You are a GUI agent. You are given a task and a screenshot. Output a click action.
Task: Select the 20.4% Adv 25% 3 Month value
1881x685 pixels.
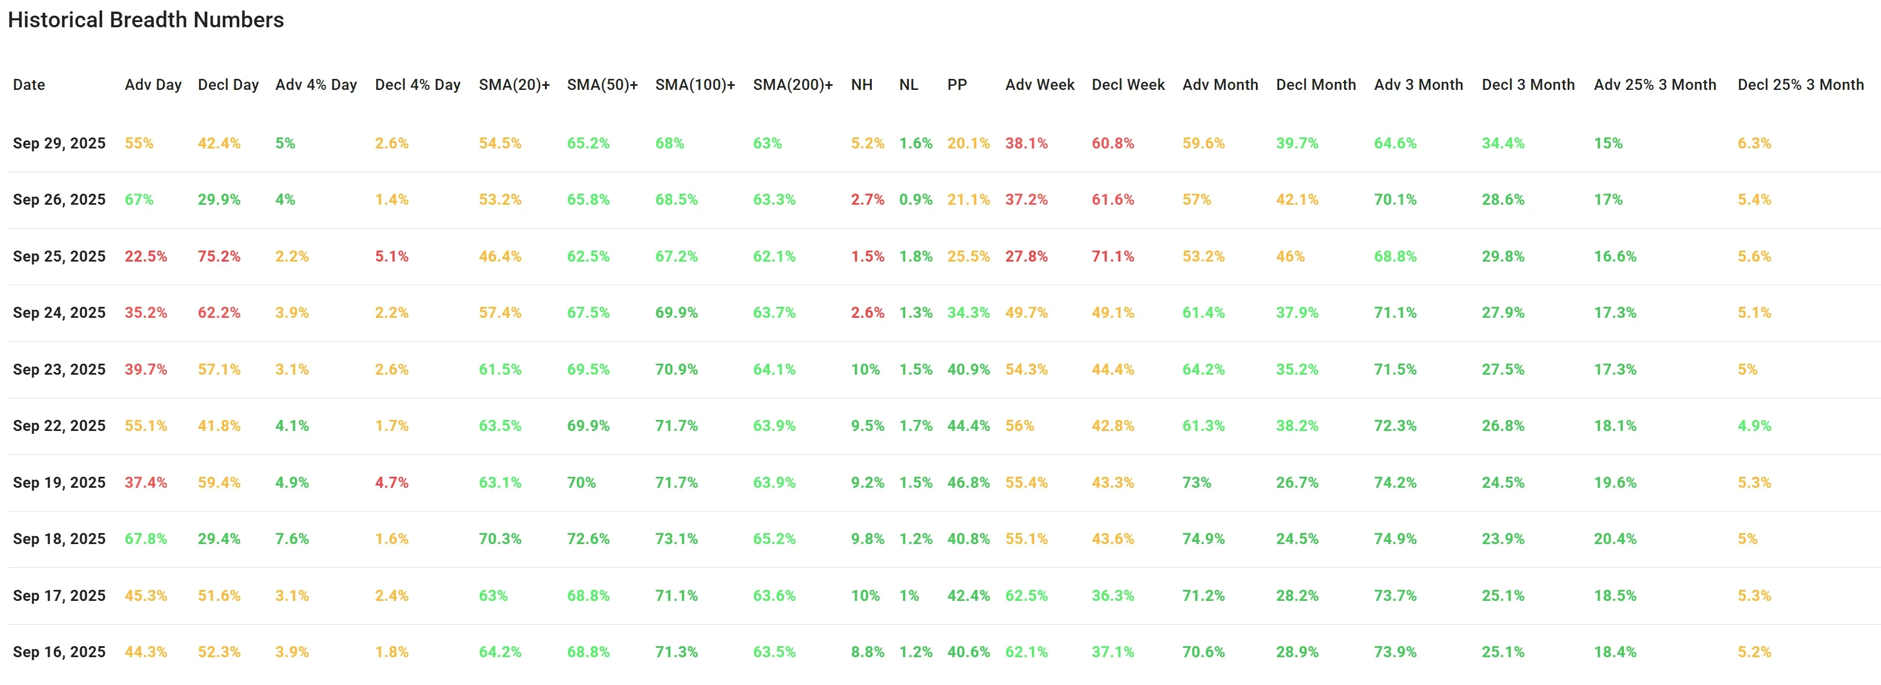[1615, 538]
